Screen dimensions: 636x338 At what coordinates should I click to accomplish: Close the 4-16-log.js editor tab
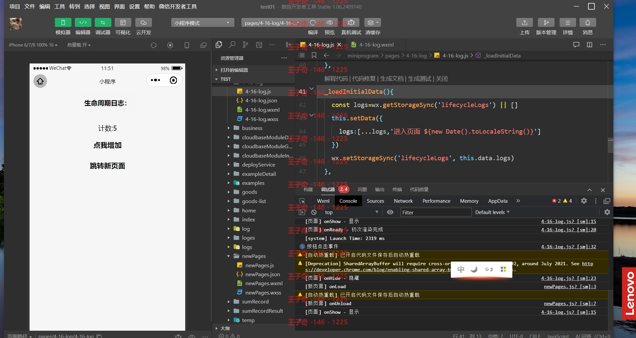pyautogui.click(x=339, y=45)
